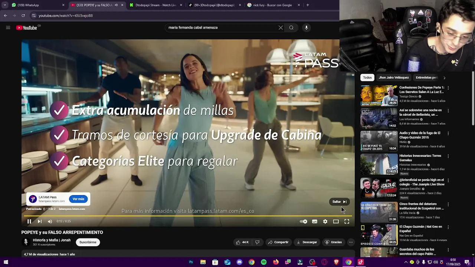475x267 pixels.
Task: Download the video via Descargar
Action: [307, 242]
